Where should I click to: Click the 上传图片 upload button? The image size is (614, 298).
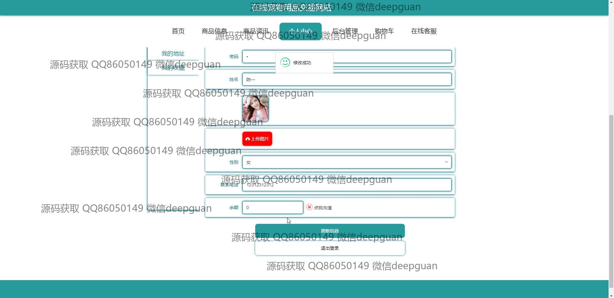point(257,139)
